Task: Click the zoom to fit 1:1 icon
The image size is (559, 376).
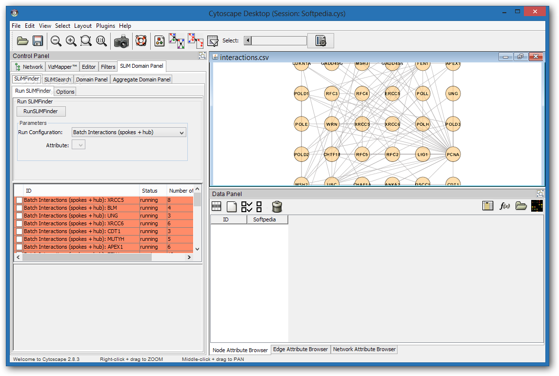Action: (x=101, y=41)
